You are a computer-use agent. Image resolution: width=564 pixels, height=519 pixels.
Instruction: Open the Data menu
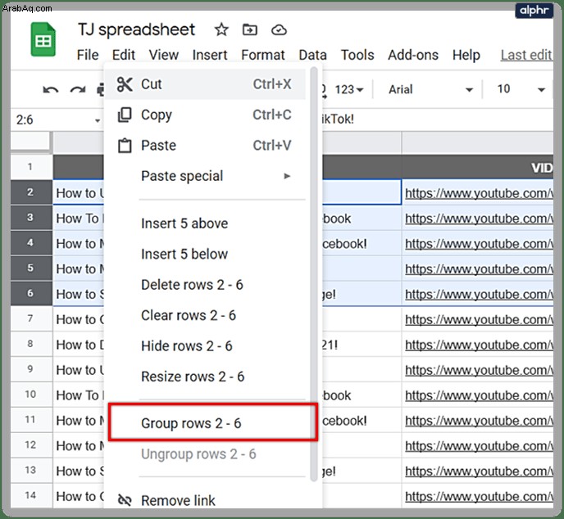point(312,55)
